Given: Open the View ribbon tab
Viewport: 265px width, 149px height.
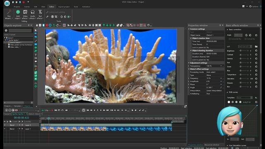Looking at the screenshot, I should pos(43,7).
